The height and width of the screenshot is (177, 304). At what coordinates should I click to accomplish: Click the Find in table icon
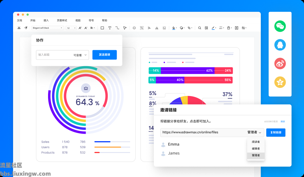click(206, 28)
